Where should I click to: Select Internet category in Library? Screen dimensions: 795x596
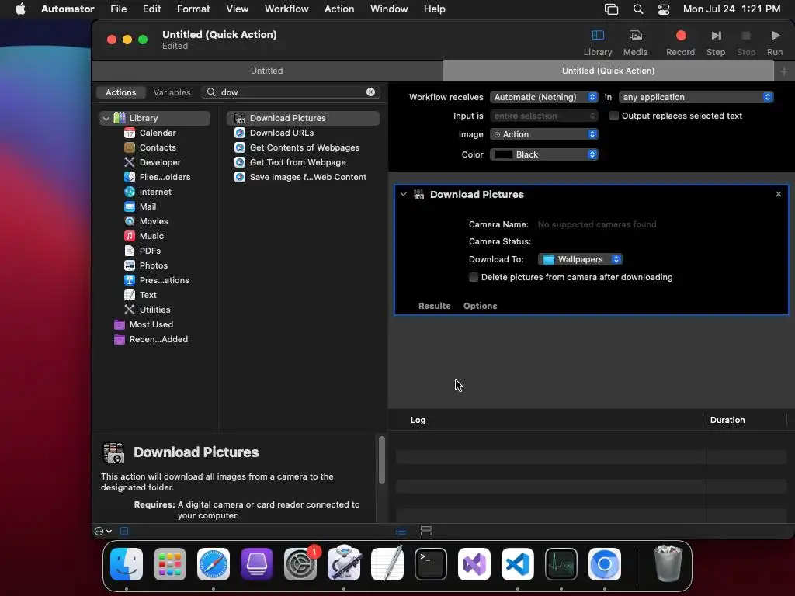(155, 192)
